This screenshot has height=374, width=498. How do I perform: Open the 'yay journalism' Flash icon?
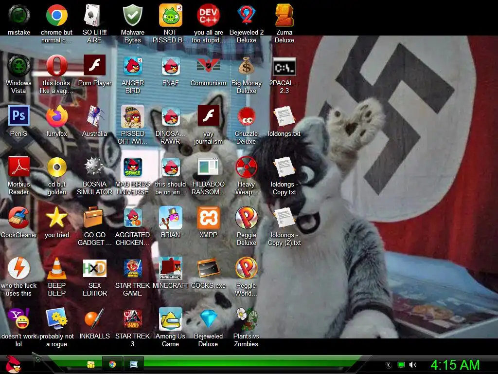(208, 116)
